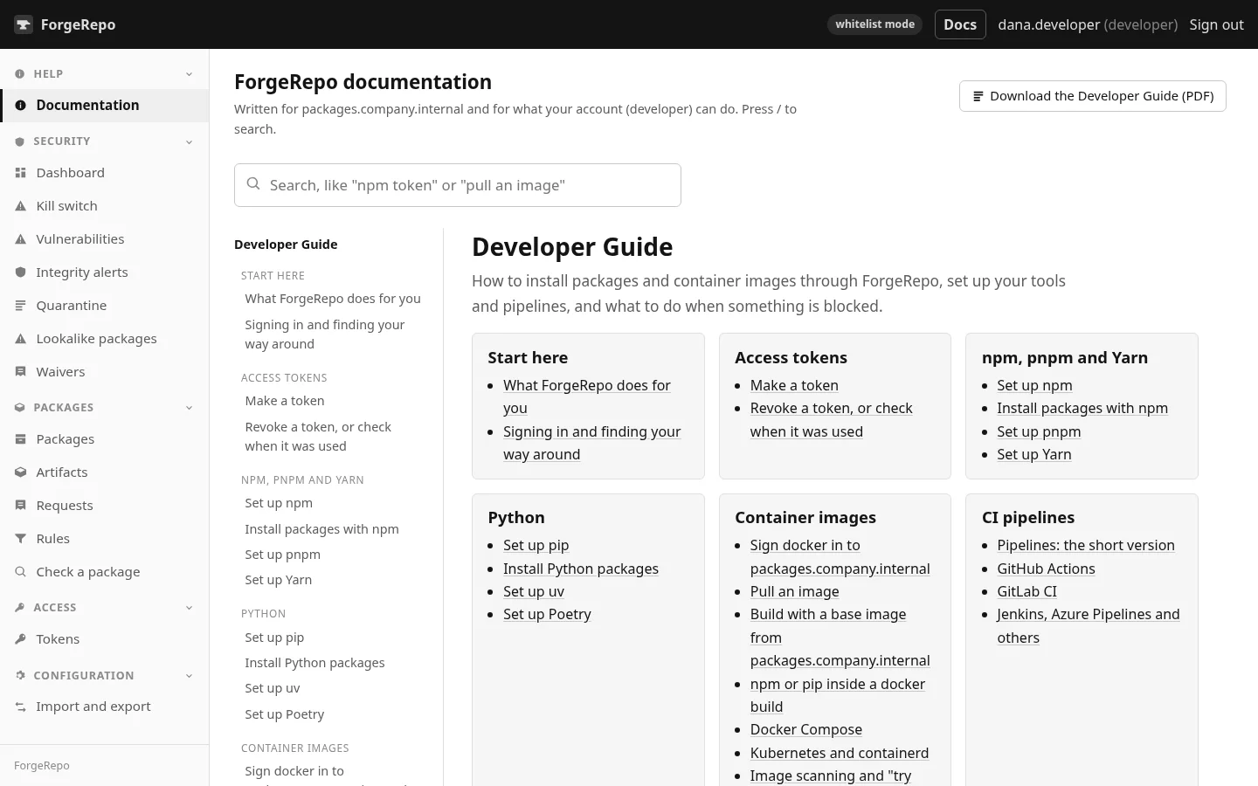Collapse the SECURITY section chevron
This screenshot has height=786, width=1258.
(x=190, y=141)
